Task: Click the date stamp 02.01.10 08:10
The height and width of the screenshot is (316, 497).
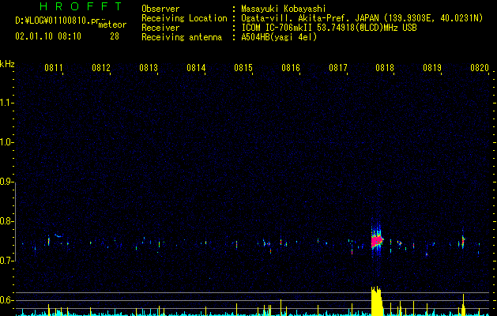Action: [x=48, y=36]
